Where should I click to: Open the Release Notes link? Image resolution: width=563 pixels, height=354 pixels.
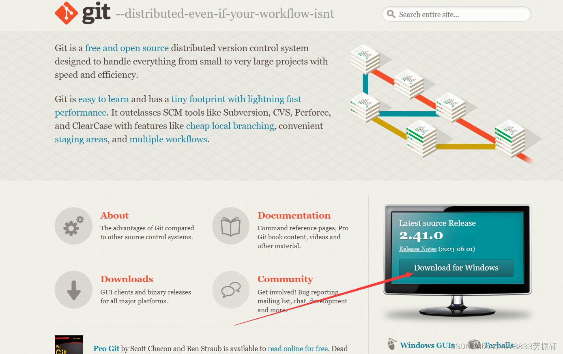click(418, 249)
